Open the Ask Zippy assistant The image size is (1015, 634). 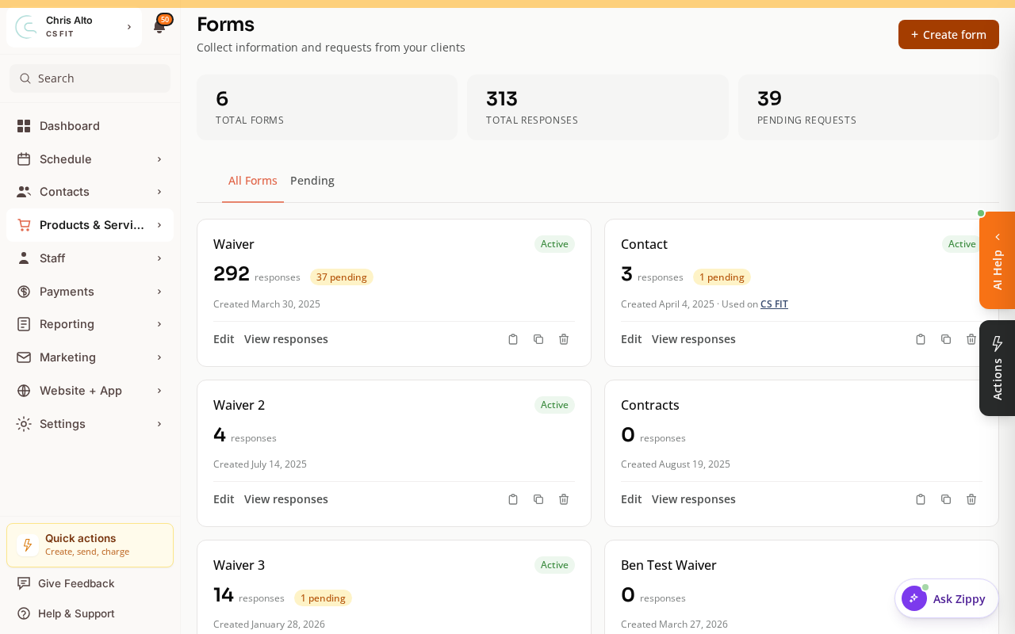[x=947, y=599]
